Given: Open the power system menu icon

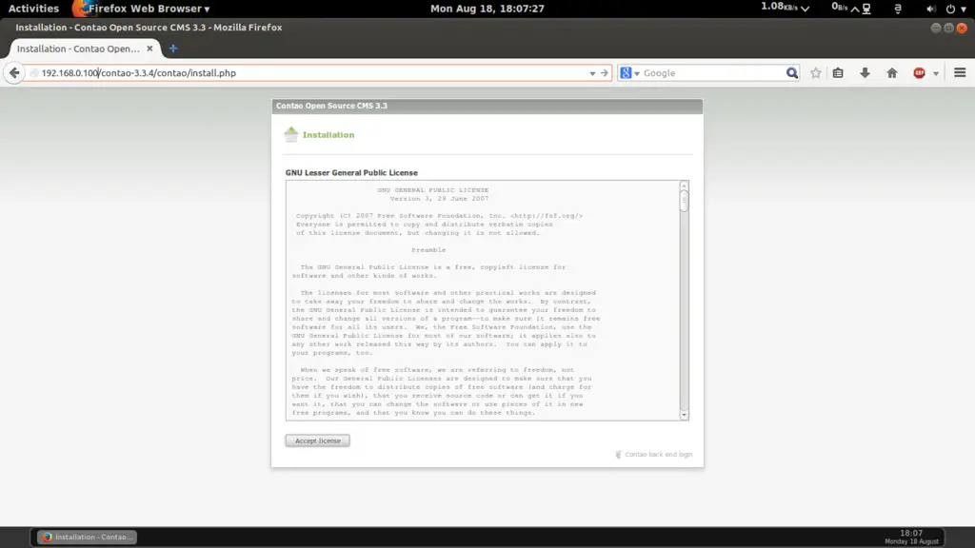Looking at the screenshot, I should tap(950, 9).
